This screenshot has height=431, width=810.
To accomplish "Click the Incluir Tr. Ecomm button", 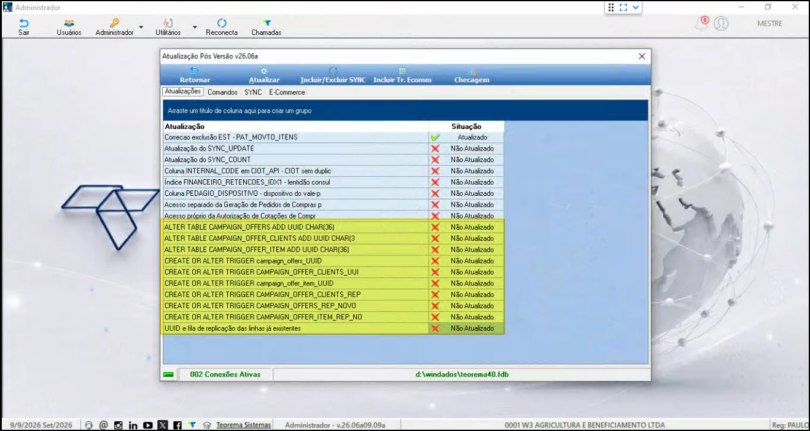I will point(402,75).
